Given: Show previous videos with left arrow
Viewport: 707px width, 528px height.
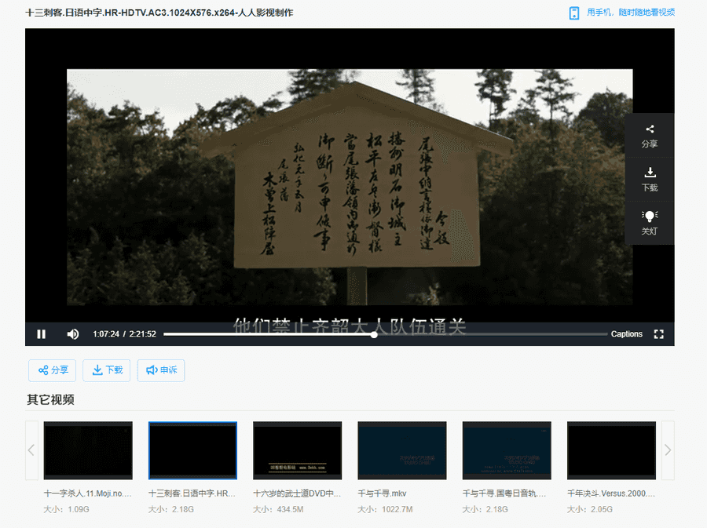Looking at the screenshot, I should click(x=31, y=450).
